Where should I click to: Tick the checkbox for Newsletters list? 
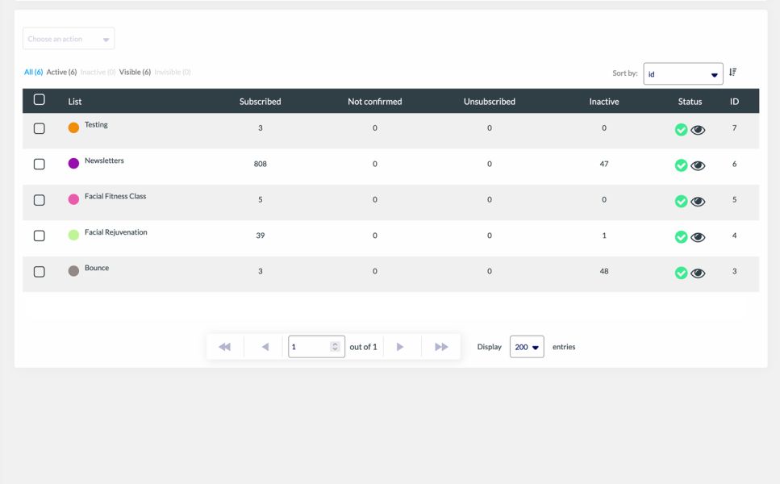(39, 165)
